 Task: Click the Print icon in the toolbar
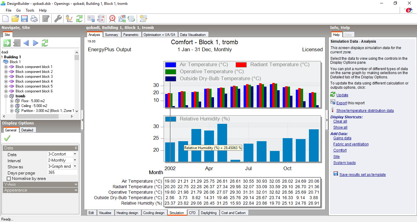34,19
